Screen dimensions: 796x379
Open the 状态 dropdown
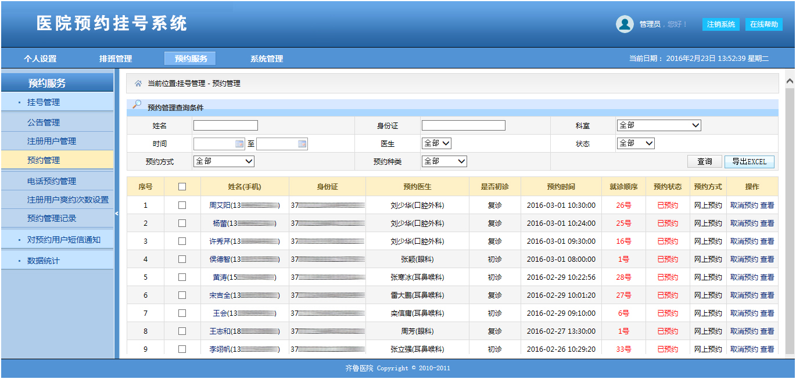point(636,143)
